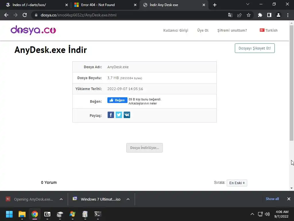Share on Facebook icon
Screen dimensions: 294x221
111,115
